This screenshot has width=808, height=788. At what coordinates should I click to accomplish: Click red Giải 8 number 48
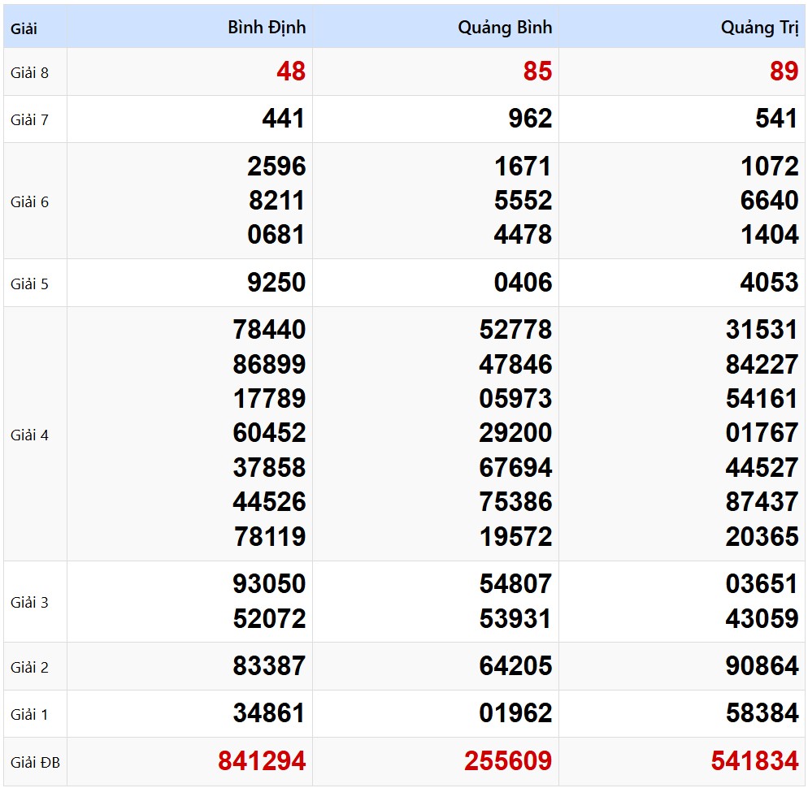tap(290, 71)
